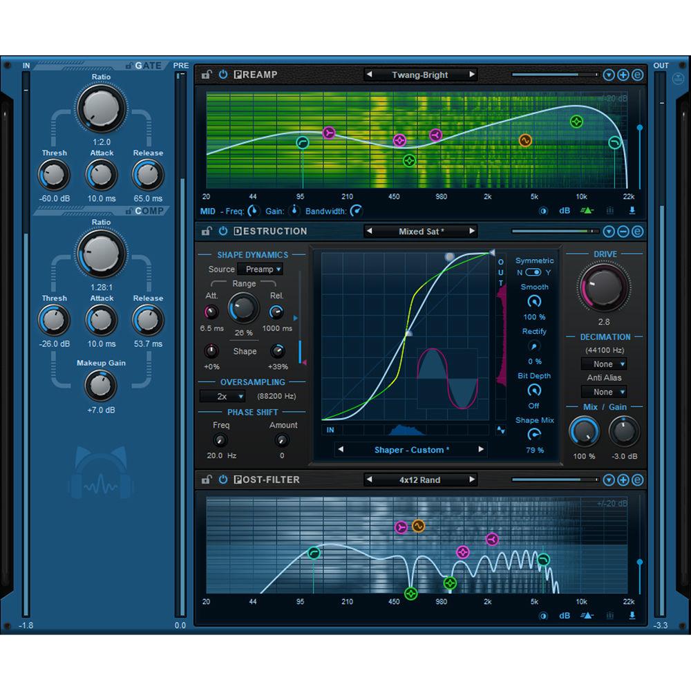This screenshot has height=691, width=691.
Task: Open the 4x12 Rand preset menu
Action: 420,480
